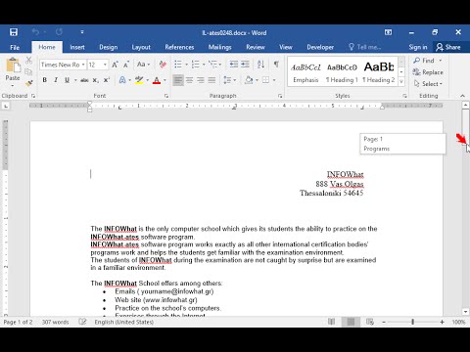Click Sign in link
The width and height of the screenshot is (470, 352).
pos(418,47)
